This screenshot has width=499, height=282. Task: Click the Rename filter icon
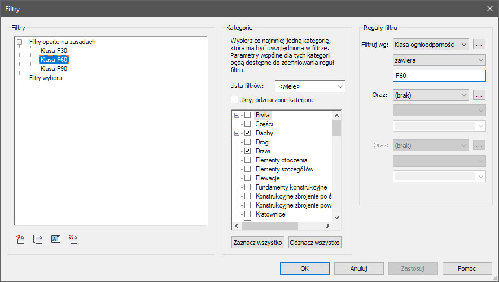tap(55, 239)
